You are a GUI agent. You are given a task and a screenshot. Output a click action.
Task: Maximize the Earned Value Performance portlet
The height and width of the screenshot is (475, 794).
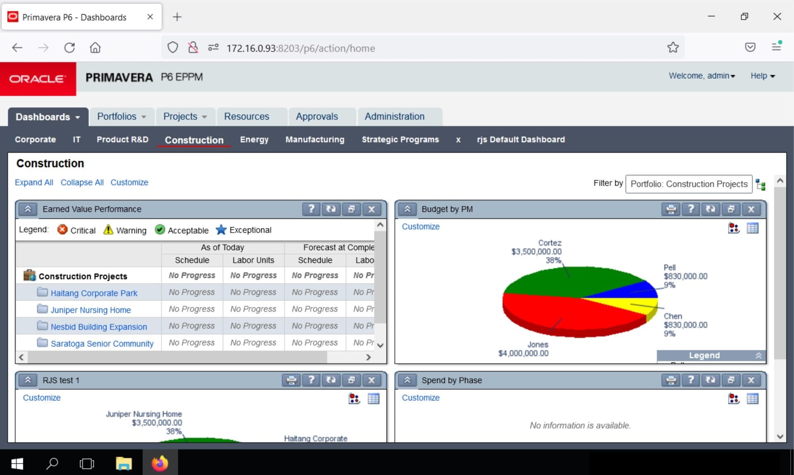coord(351,209)
